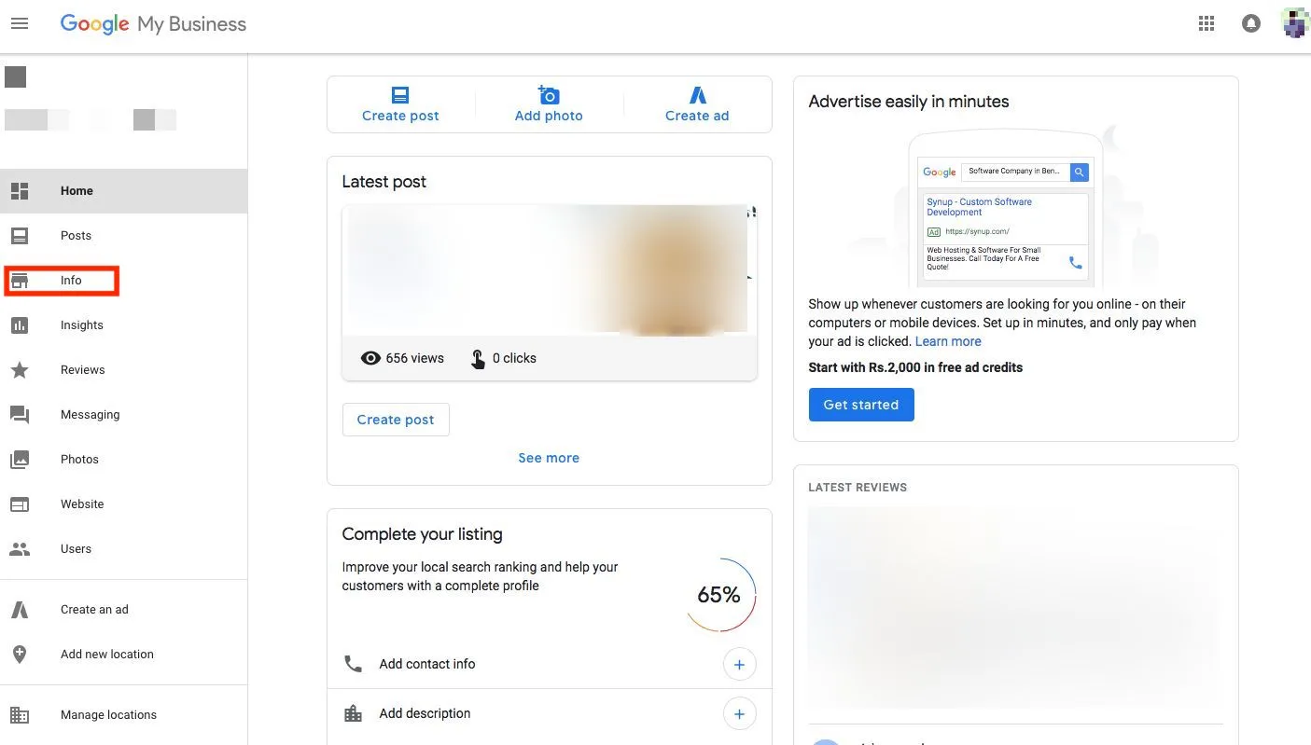Click the Complete your listing heading
The width and height of the screenshot is (1311, 745).
pyautogui.click(x=422, y=534)
